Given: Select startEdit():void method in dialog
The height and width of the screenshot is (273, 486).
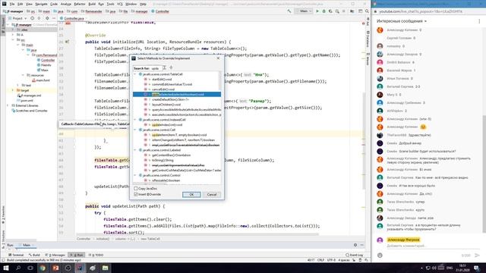Looking at the screenshot, I should coord(162,79).
